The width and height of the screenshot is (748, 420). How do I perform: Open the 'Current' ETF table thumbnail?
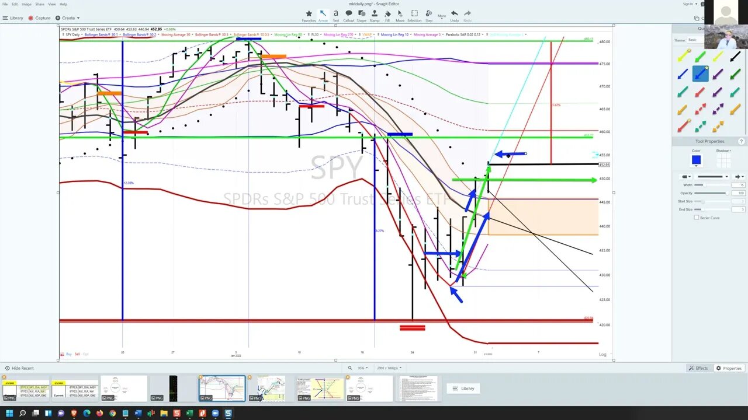[75, 389]
